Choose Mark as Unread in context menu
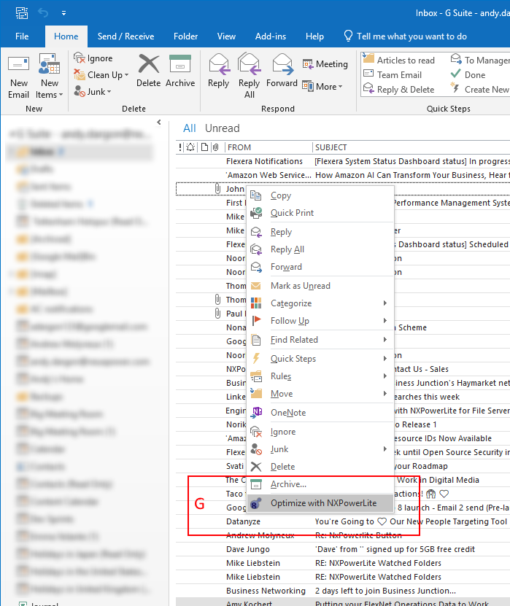Viewport: 510px width, 606px height. click(320, 286)
